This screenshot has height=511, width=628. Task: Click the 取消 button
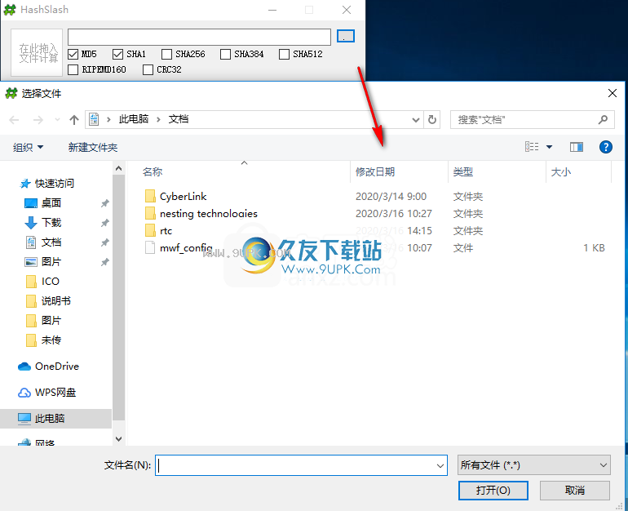click(x=575, y=491)
